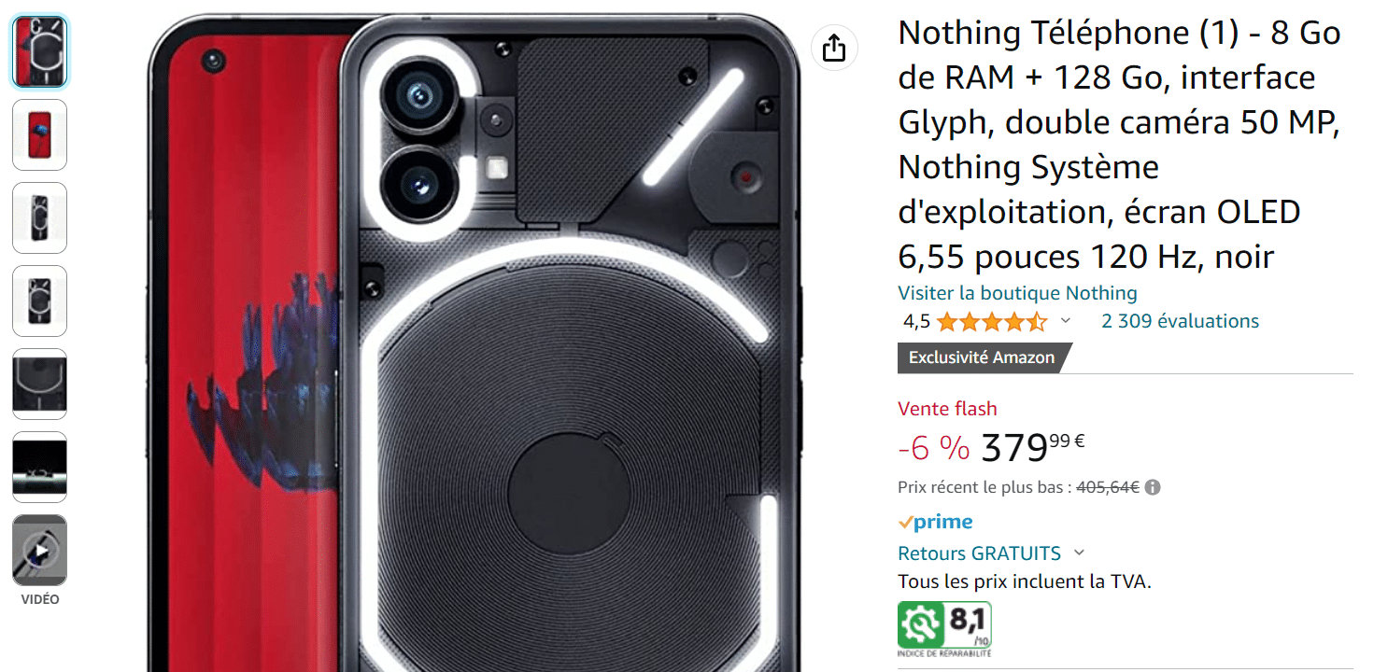Visit the Nothing boutique link
The width and height of the screenshot is (1388, 672).
coord(1017,293)
